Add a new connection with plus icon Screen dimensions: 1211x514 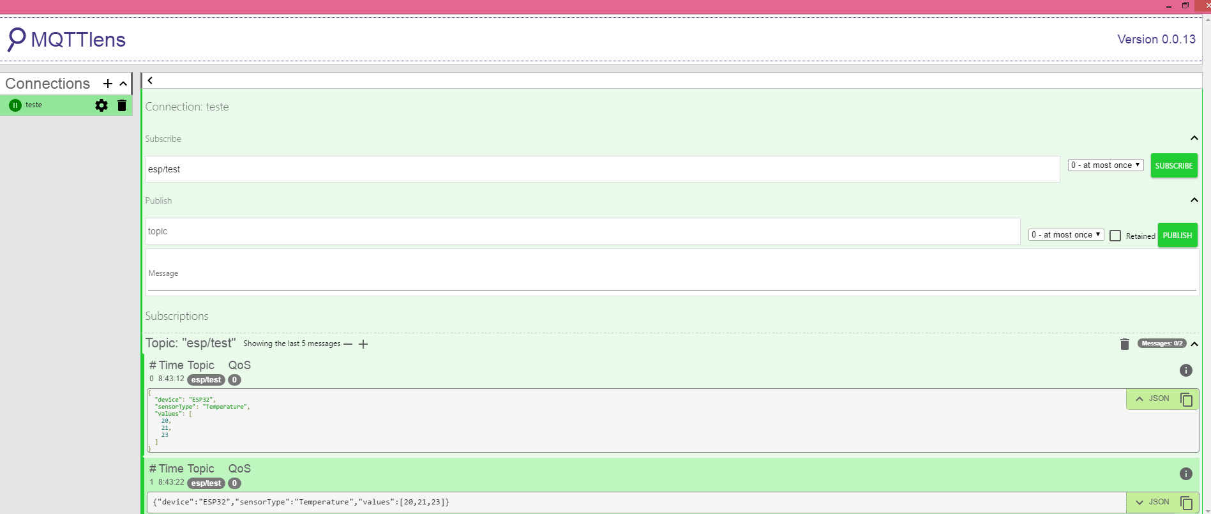pos(108,84)
